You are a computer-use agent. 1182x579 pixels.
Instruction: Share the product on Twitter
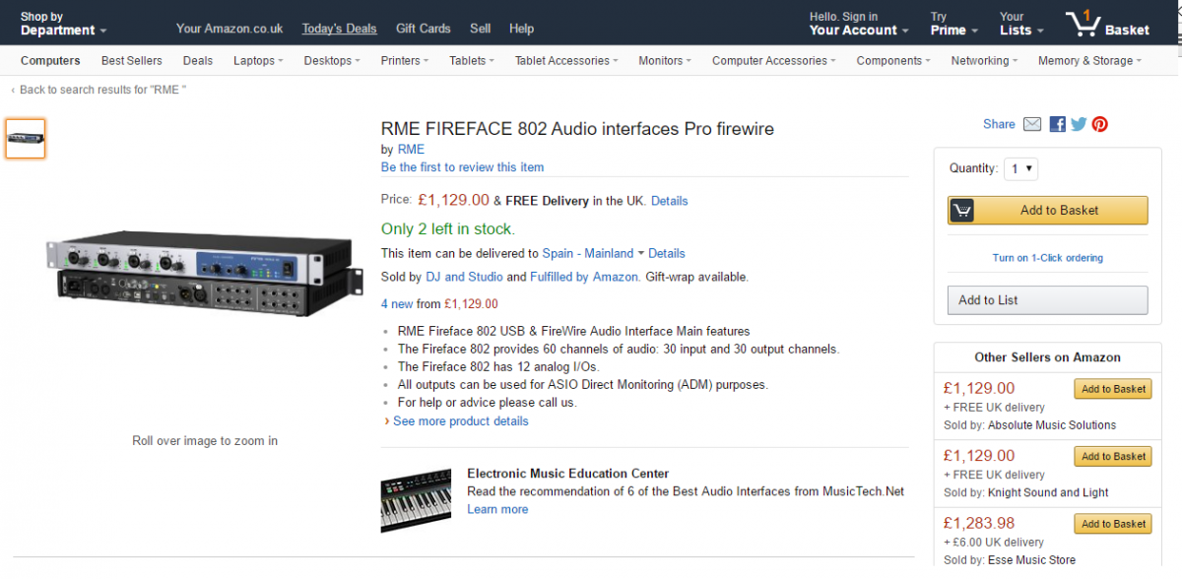point(1079,124)
